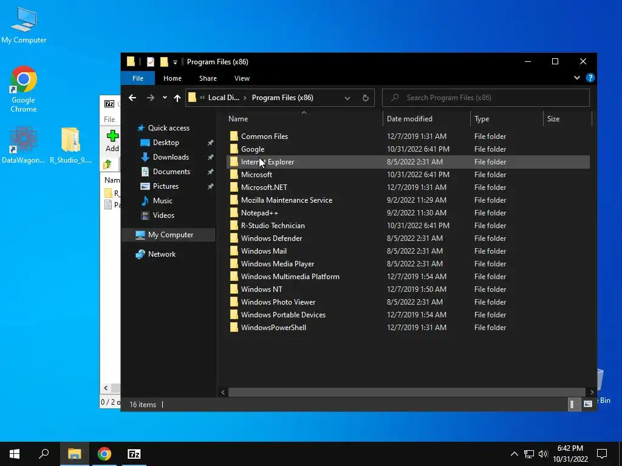
Task: Select the Google folder icon
Action: [234, 149]
